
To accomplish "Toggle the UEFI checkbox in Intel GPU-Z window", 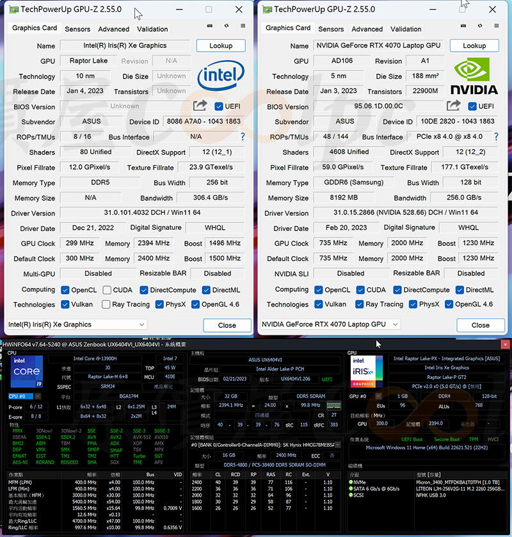I will point(219,106).
